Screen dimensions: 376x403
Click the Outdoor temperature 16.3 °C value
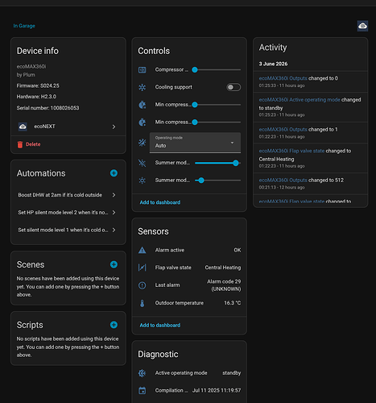pyautogui.click(x=233, y=303)
